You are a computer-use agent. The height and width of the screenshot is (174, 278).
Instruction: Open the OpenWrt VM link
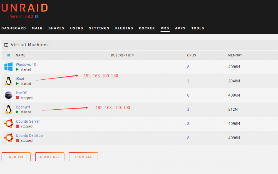point(23,107)
